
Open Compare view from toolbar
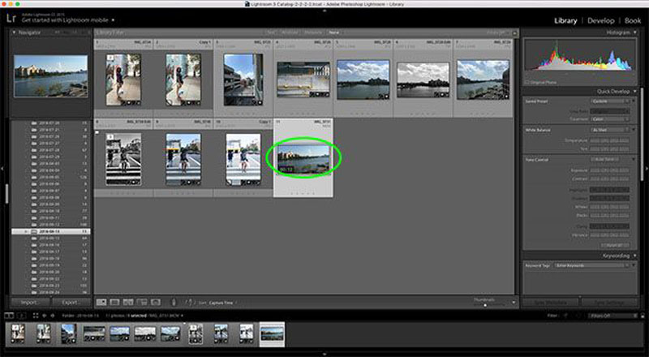coord(128,302)
